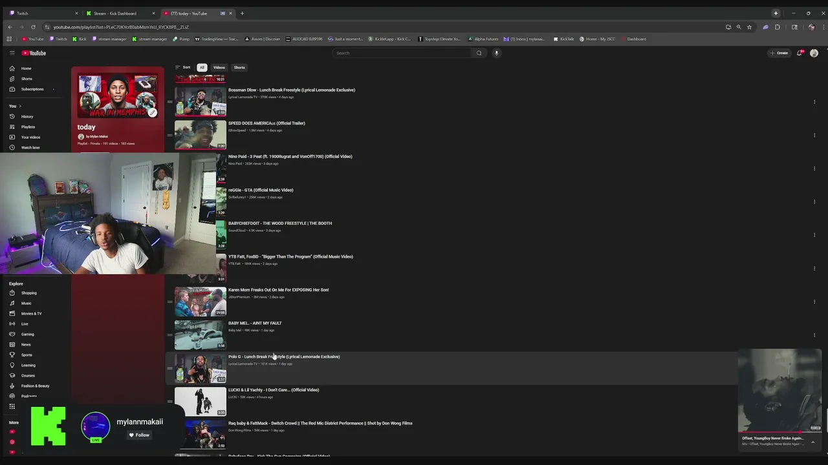Click the YouTube logo
Image resolution: width=828 pixels, height=465 pixels.
(x=34, y=53)
